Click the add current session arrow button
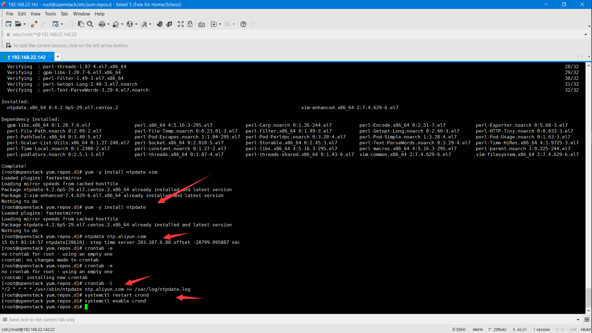The height and width of the screenshot is (333, 592). click(x=9, y=45)
